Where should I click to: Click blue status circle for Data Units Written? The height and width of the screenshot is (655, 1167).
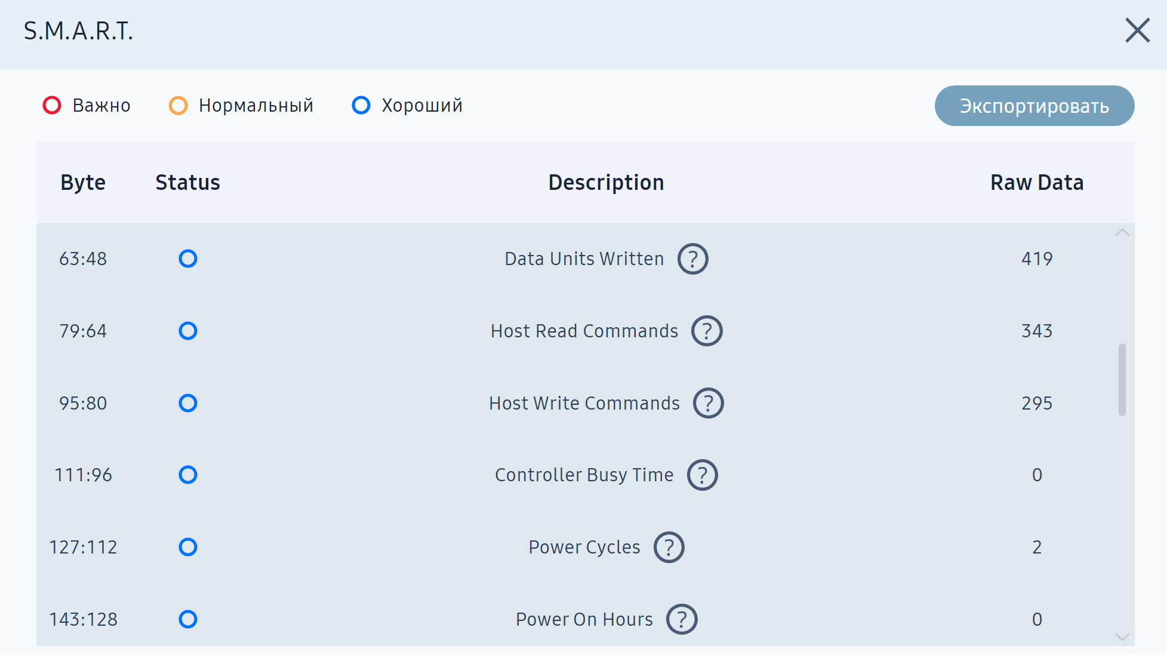pos(188,259)
